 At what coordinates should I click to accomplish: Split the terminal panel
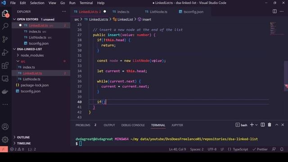(263, 125)
